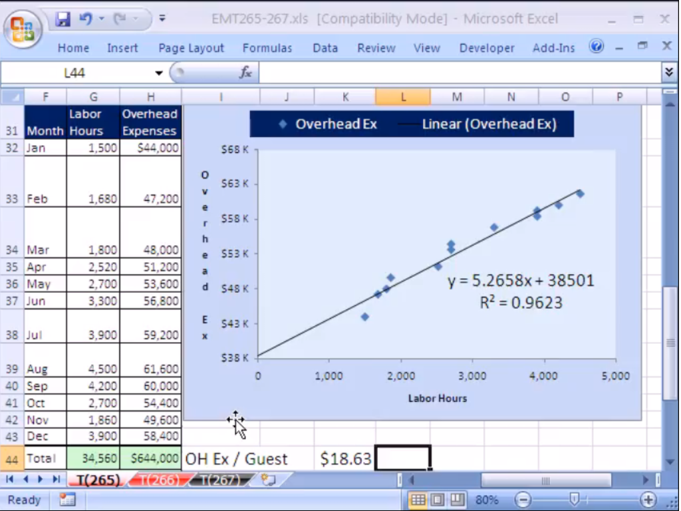Open the Data ribbon tab

pyautogui.click(x=325, y=48)
